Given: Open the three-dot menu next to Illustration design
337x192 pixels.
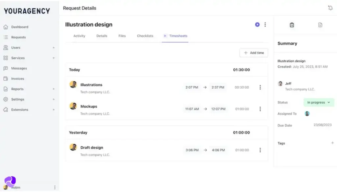Looking at the screenshot, I should pyautogui.click(x=265, y=25).
